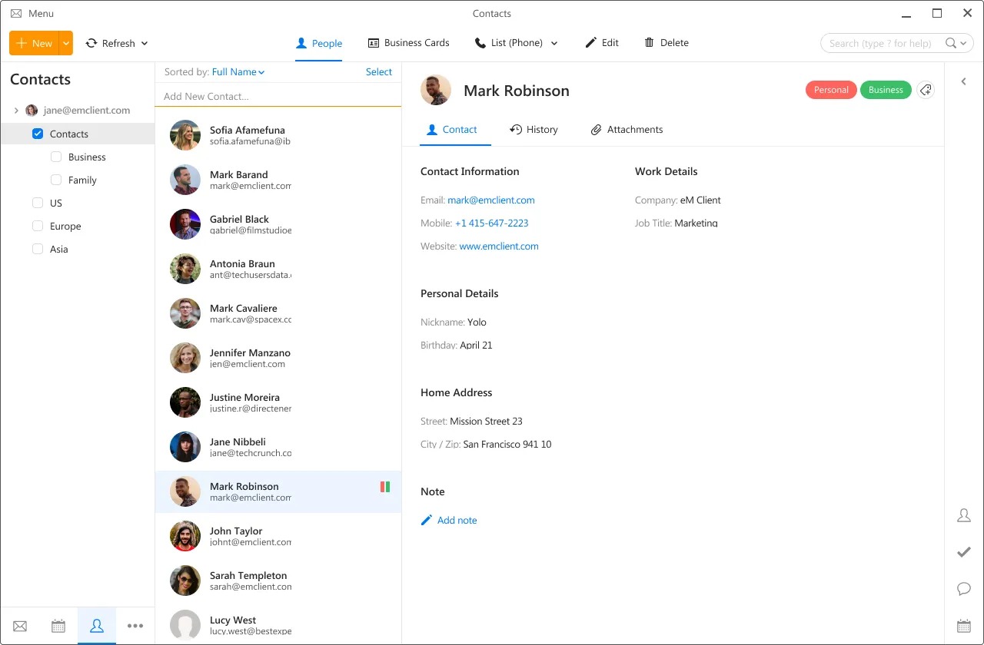Open the Chat panel in right sidebar

click(x=964, y=589)
